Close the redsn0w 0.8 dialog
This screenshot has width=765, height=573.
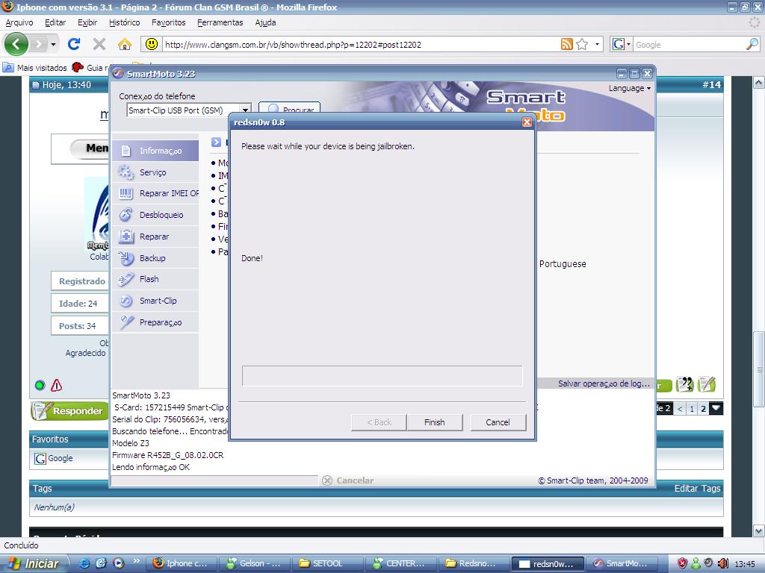[x=527, y=122]
